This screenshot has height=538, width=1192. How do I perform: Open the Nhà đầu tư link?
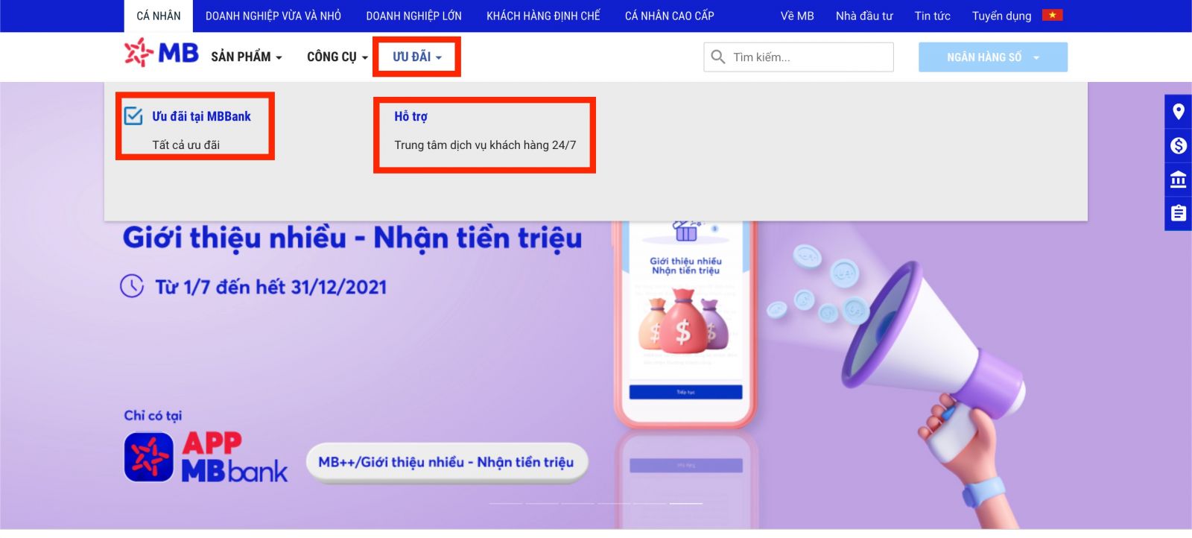(864, 16)
